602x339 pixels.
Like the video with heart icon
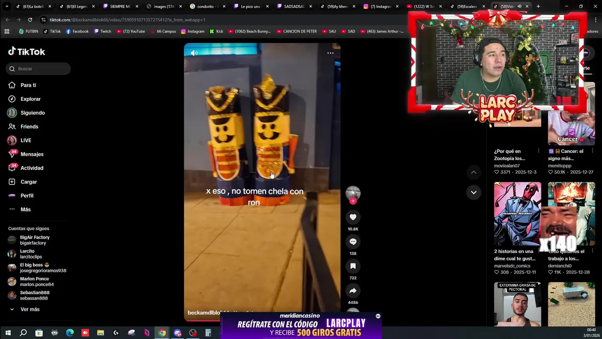(x=353, y=217)
